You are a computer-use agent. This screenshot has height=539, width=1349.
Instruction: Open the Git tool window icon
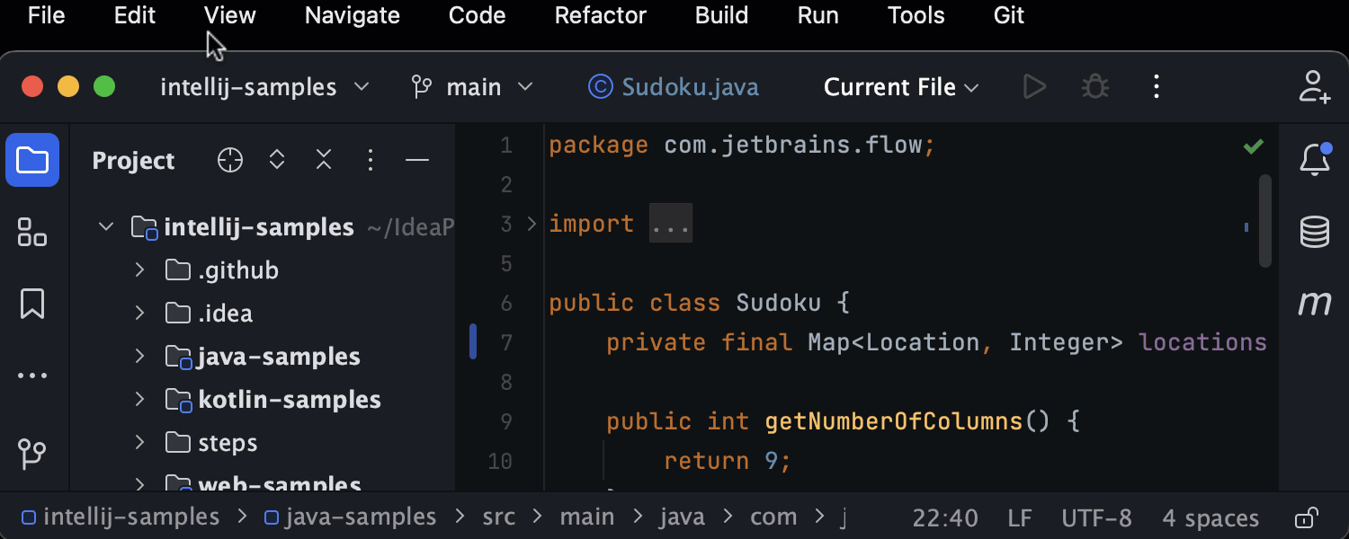tap(32, 454)
